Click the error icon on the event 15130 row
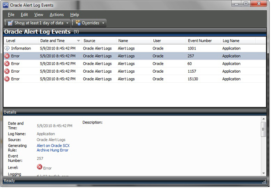Viewport: 273px width, 189px height. coord(7,79)
